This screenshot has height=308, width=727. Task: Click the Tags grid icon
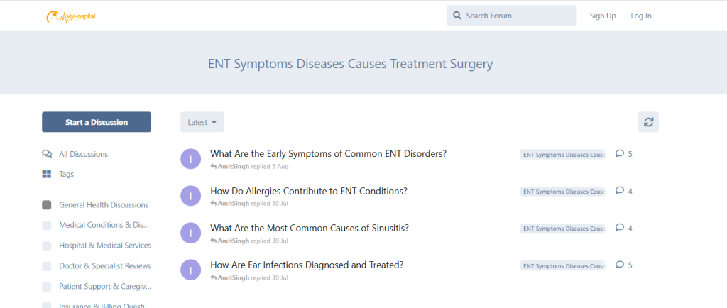(x=47, y=174)
